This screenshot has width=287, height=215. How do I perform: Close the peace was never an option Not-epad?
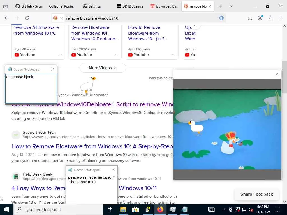(113, 170)
